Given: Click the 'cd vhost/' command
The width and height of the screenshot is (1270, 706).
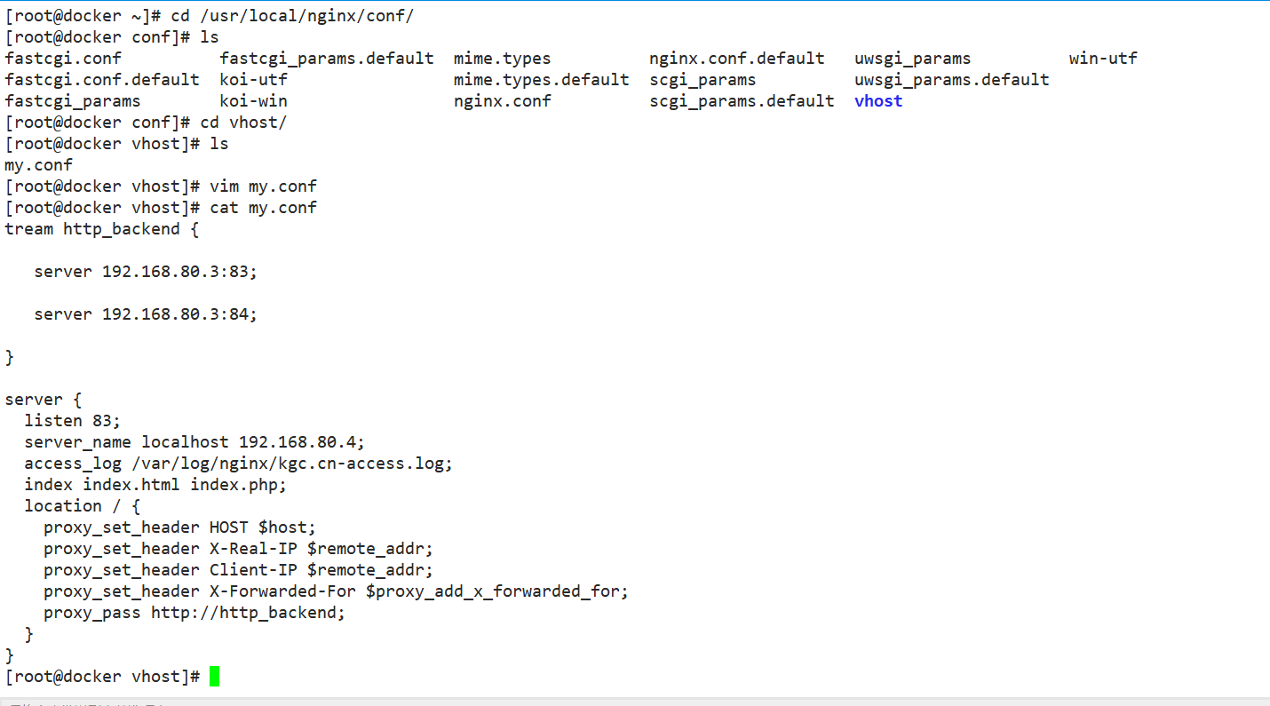Looking at the screenshot, I should [243, 123].
